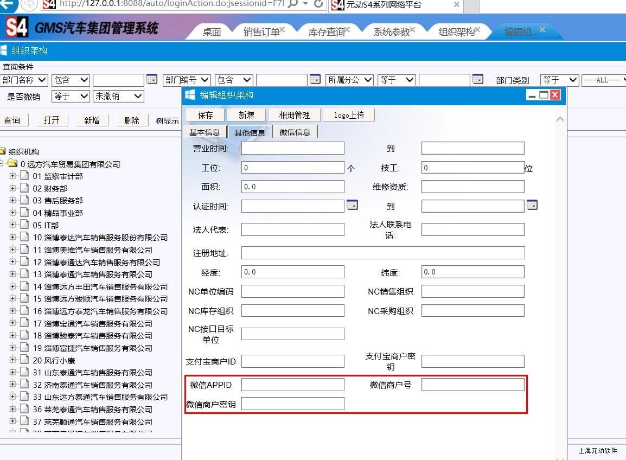Expand the 20 风行小康 tree node
Screen dimensions: 626x460
[x=12, y=360]
